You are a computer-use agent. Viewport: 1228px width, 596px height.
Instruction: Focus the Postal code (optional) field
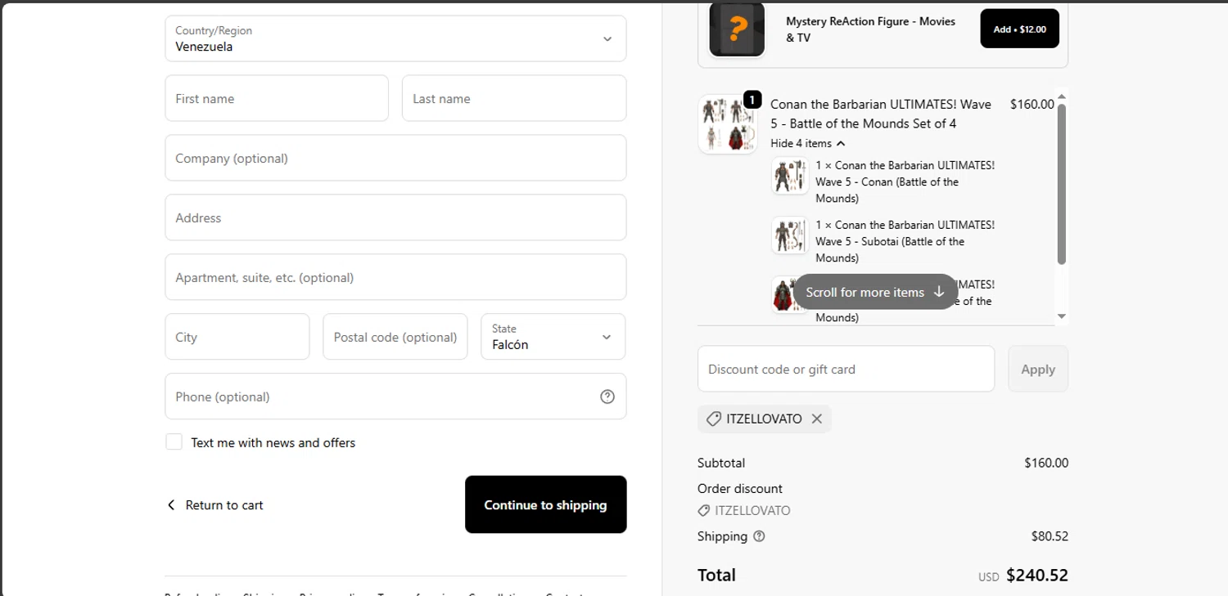(x=395, y=337)
